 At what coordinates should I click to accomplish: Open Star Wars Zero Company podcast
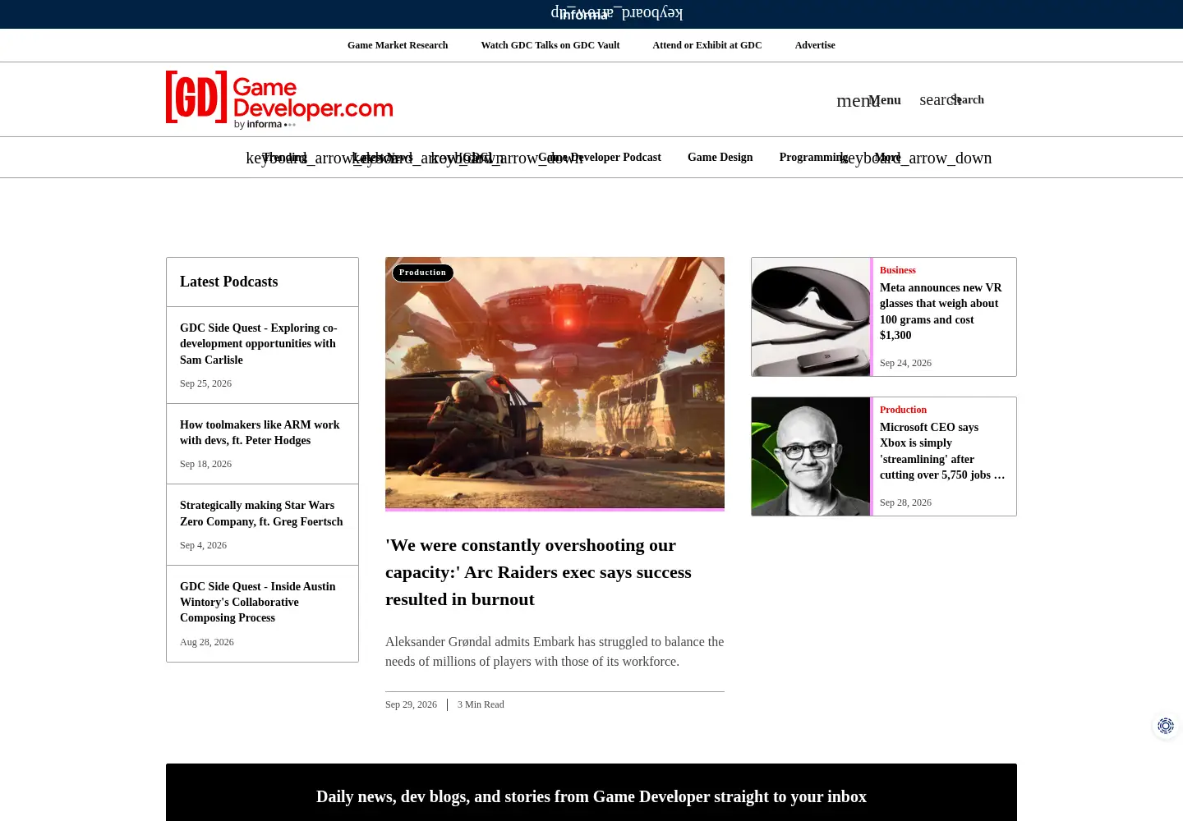[261, 513]
